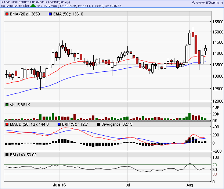The image size is (224, 189).
Task: Click the 40K volume axis label
Action: click(x=216, y=107)
